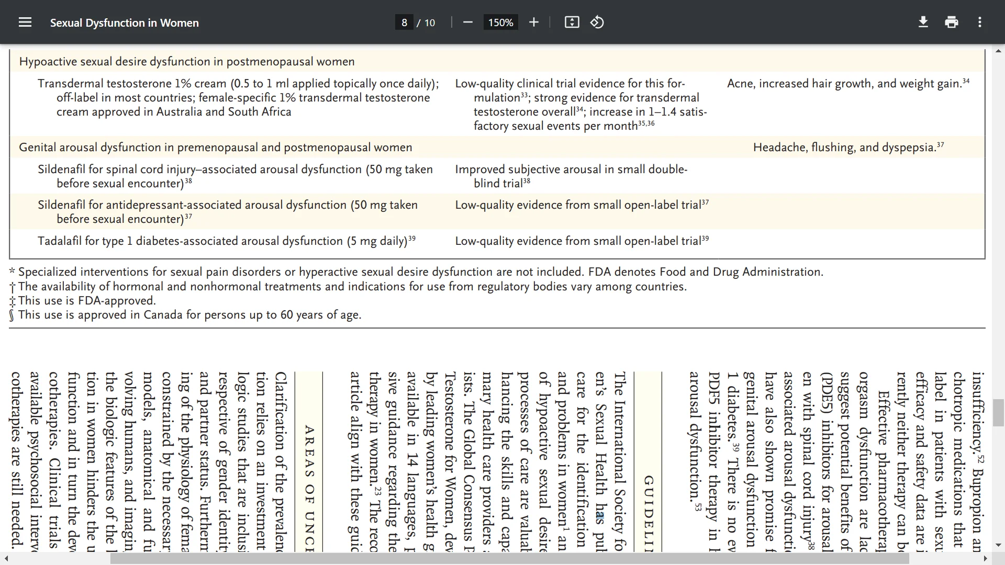This screenshot has width=1005, height=565.
Task: Click 'Sildenafil for spinal cord injury' row
Action: click(235, 176)
